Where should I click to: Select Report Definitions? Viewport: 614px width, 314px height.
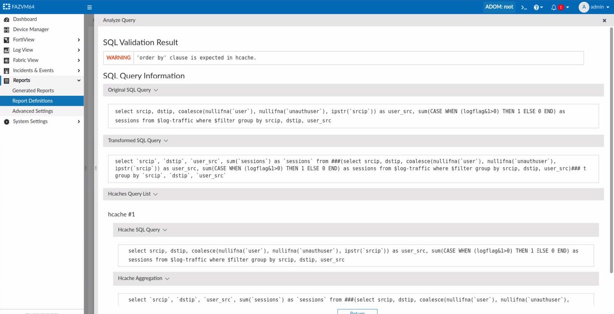(42, 101)
